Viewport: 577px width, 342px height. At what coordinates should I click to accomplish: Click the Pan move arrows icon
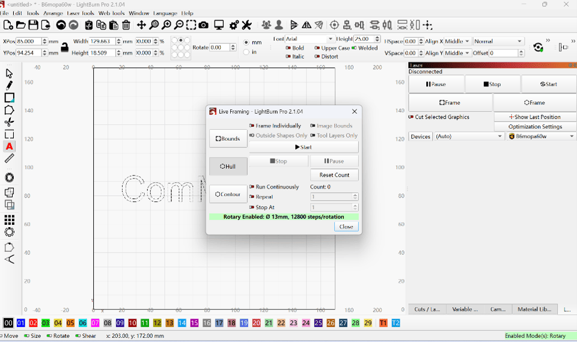pyautogui.click(x=141, y=25)
